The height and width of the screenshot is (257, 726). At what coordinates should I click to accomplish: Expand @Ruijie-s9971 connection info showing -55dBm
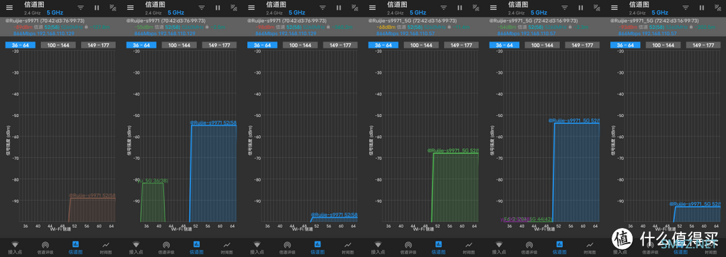[182, 28]
